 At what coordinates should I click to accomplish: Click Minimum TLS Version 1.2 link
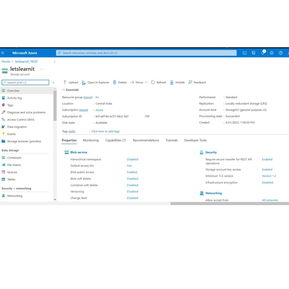(x=269, y=176)
